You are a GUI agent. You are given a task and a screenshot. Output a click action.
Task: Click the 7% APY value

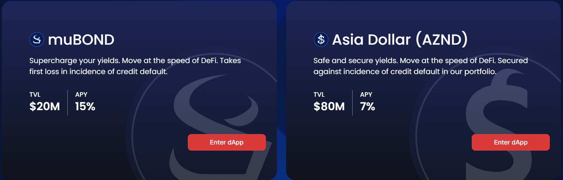pos(367,107)
